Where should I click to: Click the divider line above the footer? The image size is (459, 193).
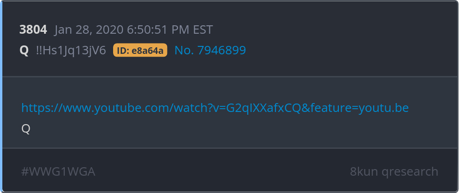229,148
